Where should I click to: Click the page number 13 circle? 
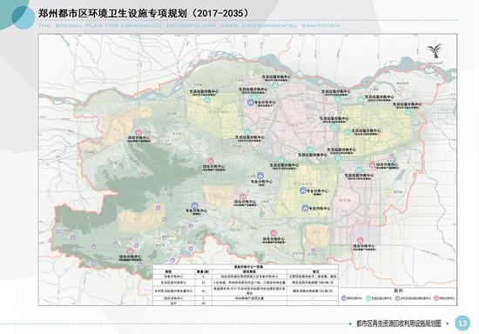coord(462,323)
